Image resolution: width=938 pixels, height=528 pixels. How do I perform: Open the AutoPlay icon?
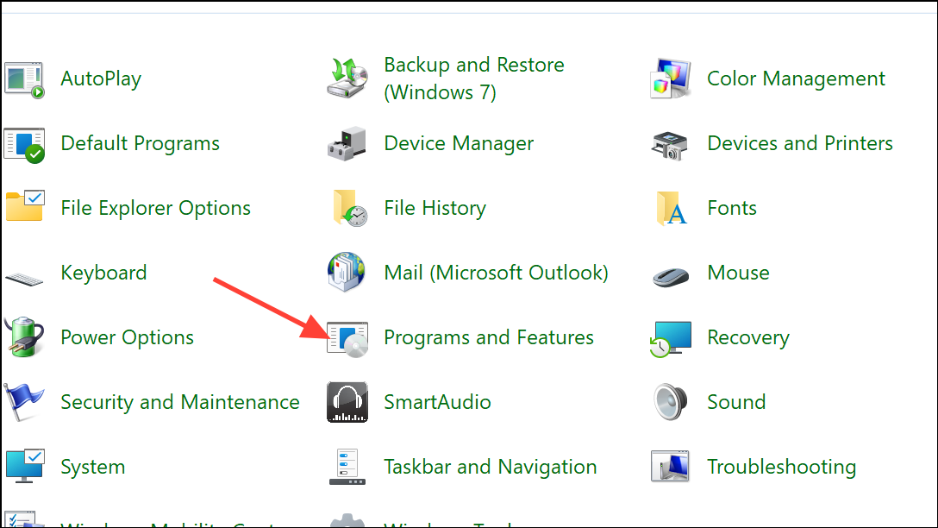[24, 79]
